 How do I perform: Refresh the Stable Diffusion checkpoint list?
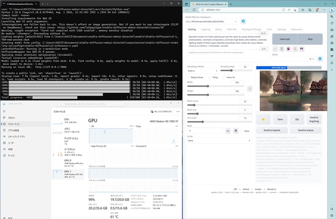click(242, 21)
